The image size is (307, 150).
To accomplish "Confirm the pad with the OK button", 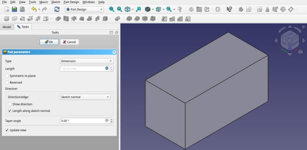I will (x=49, y=42).
